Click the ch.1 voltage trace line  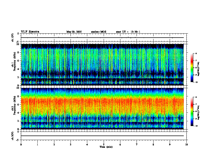(x=102, y=38)
